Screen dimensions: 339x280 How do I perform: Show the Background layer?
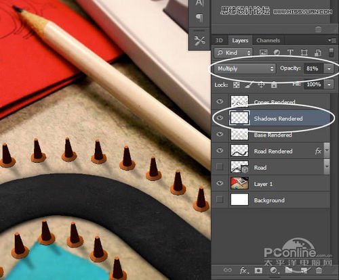pos(220,200)
